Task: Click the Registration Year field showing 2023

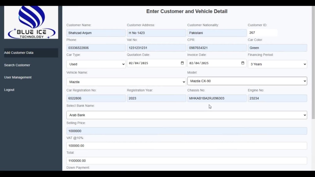Action: click(x=157, y=98)
